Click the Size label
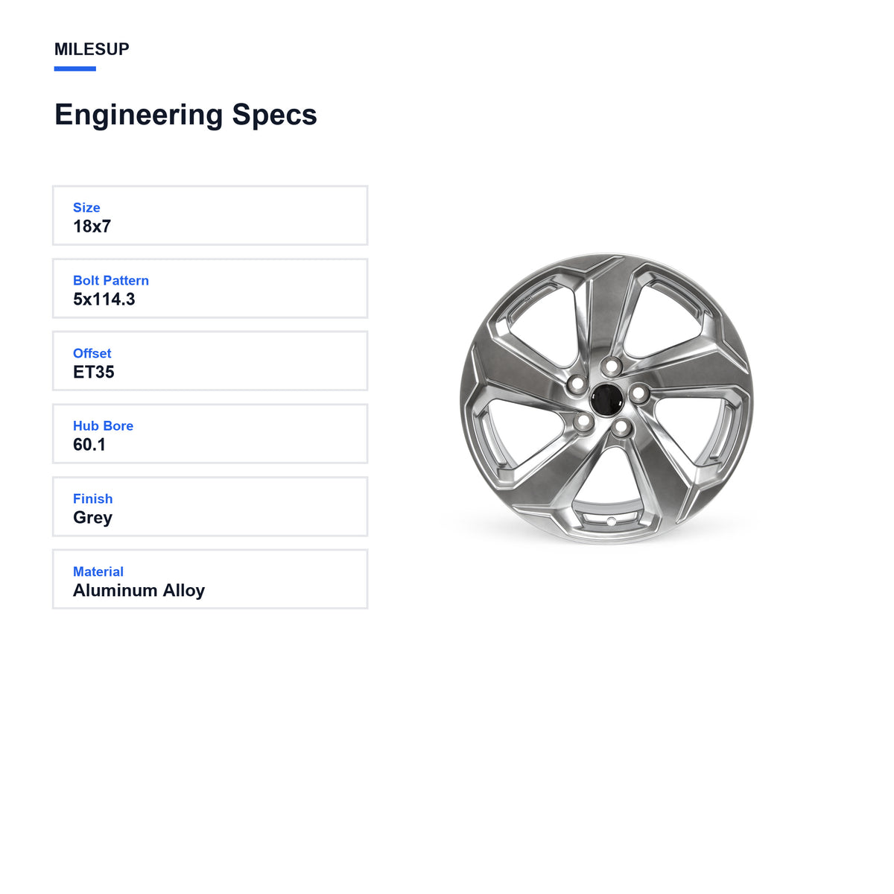Viewport: 894px width, 894px height. click(x=86, y=208)
